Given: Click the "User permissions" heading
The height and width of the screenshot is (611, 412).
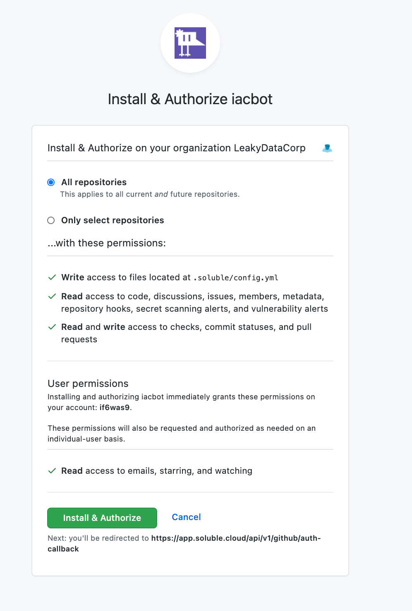Looking at the screenshot, I should pyautogui.click(x=88, y=384).
